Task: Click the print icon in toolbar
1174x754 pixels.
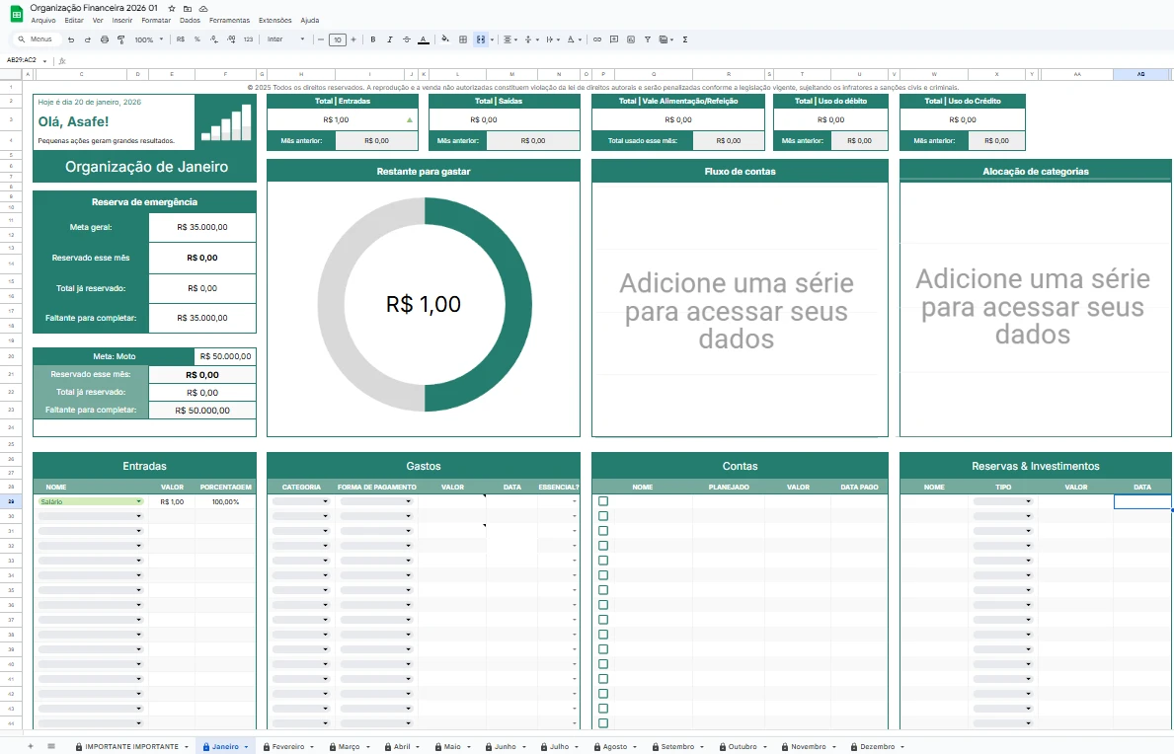Action: pos(105,39)
